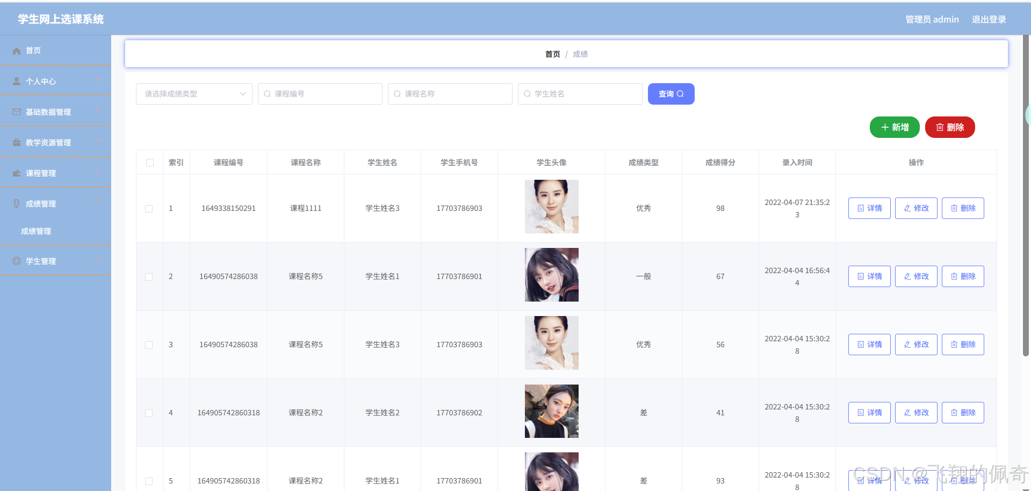Collapse 成绩管理 using its chevron arrow

tap(98, 202)
